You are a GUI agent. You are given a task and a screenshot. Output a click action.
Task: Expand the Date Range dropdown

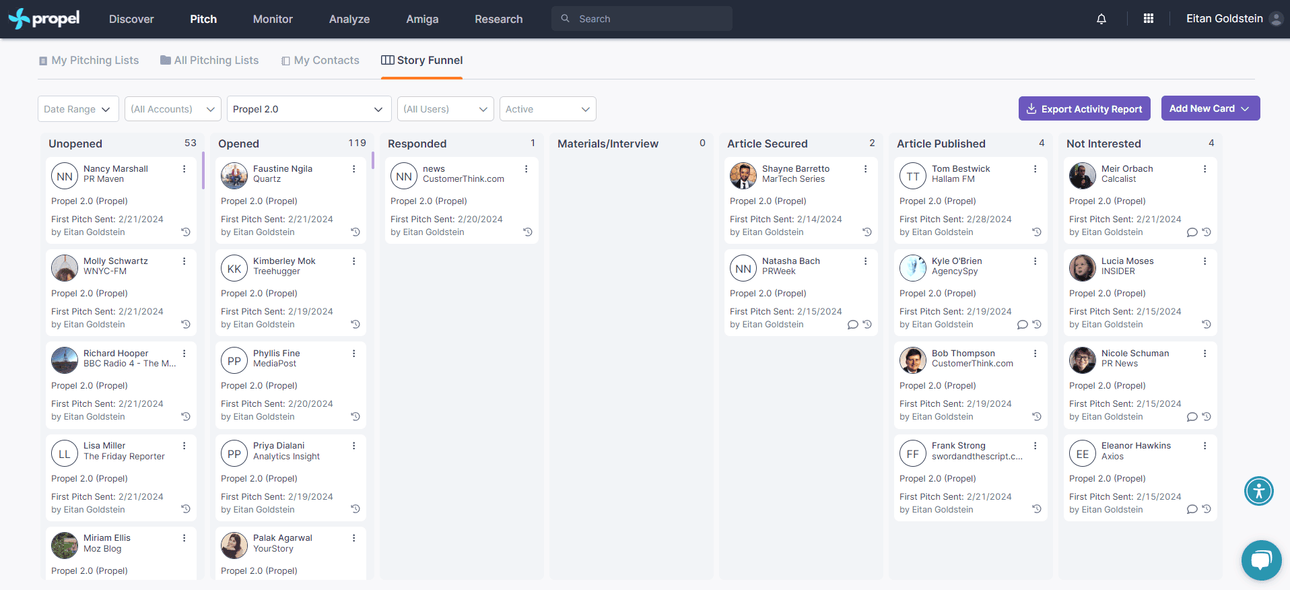click(78, 109)
